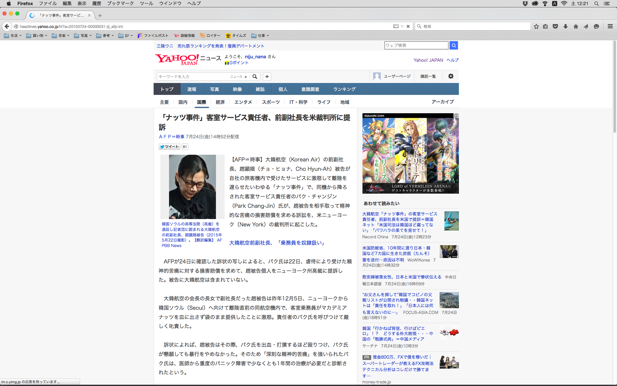
Task: Toggle reader view icon in address bar
Action: point(396,26)
